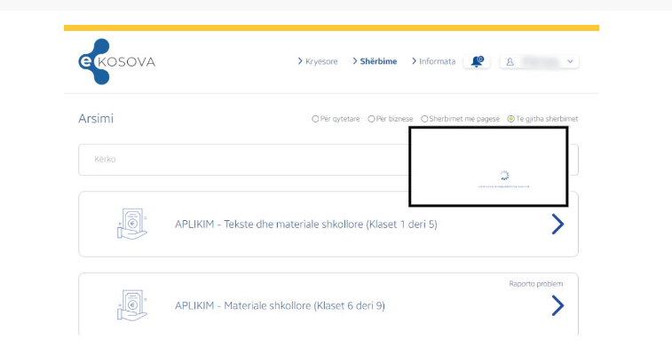Image resolution: width=672 pixels, height=347 pixels.
Task: Select Të gjitha shërbimet radio button
Action: pos(510,119)
